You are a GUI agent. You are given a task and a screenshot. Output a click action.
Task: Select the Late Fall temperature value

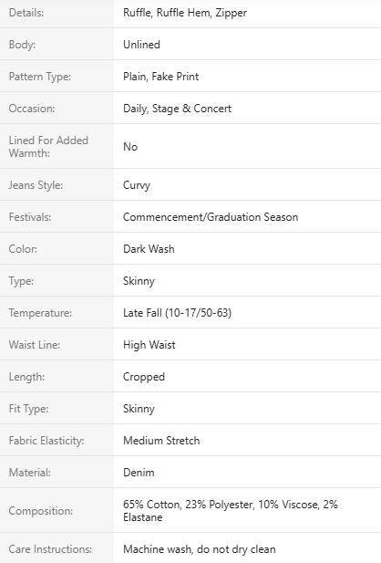point(177,313)
